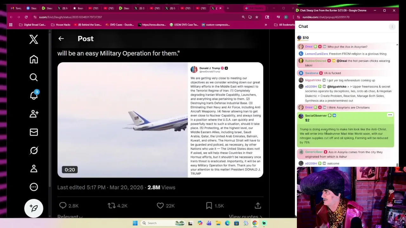
Task: Click username LemonCurdZero in chat
Action: 317,54
